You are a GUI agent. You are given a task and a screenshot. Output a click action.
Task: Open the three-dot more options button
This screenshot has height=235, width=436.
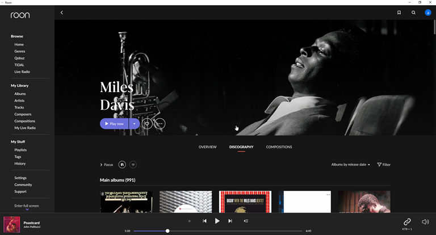point(160,124)
